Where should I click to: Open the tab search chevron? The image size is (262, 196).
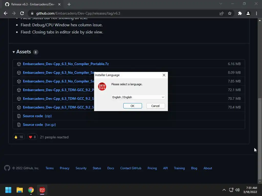coord(221,4)
